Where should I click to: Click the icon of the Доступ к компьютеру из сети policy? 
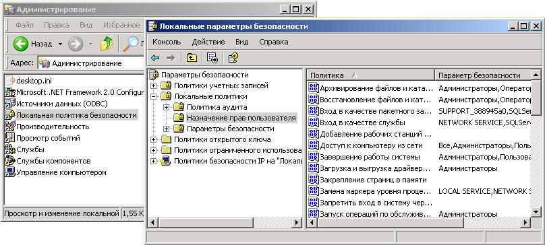pos(314,145)
